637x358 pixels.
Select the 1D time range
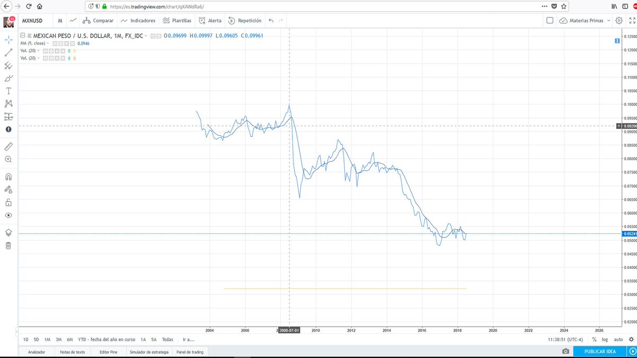25,339
